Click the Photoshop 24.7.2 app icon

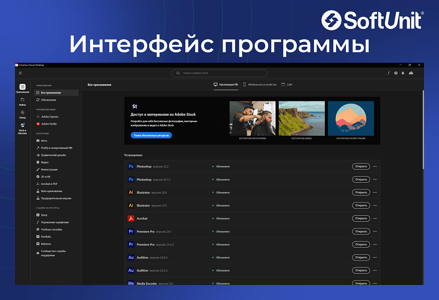pyautogui.click(x=131, y=179)
